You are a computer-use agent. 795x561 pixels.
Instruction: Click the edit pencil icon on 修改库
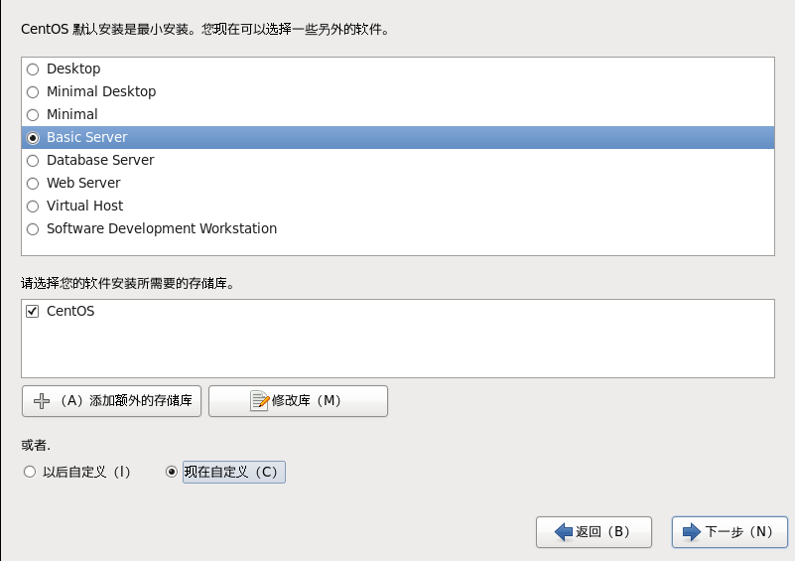click(260, 401)
